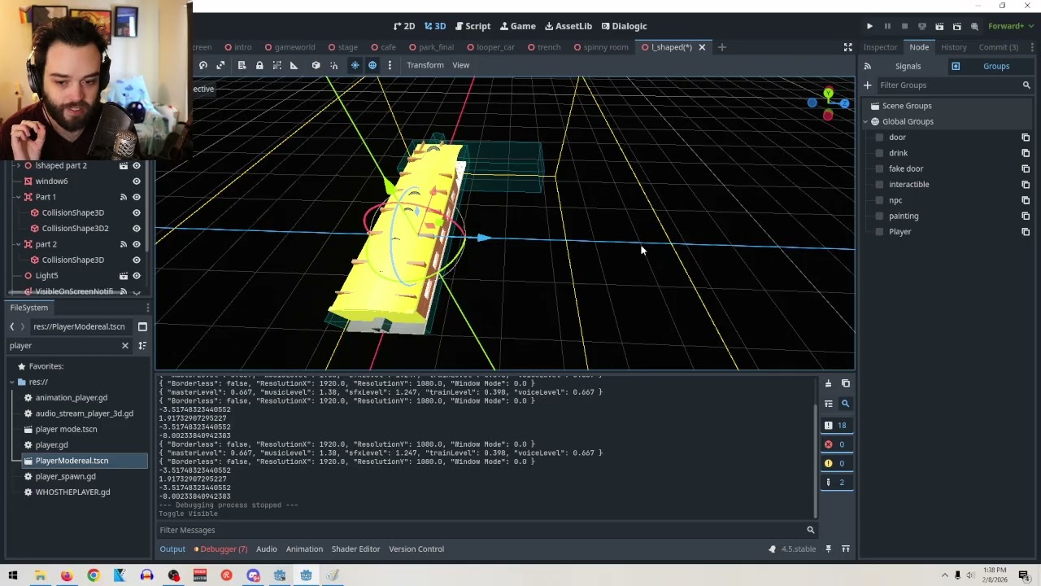This screenshot has height=586, width=1041.
Task: Check the fake door group checkbox
Action: click(880, 168)
